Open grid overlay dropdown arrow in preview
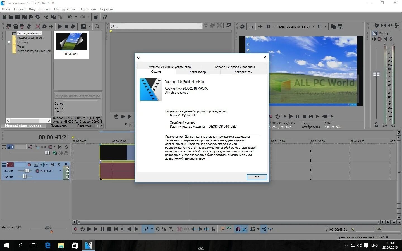The image size is (402, 251). 326,26
